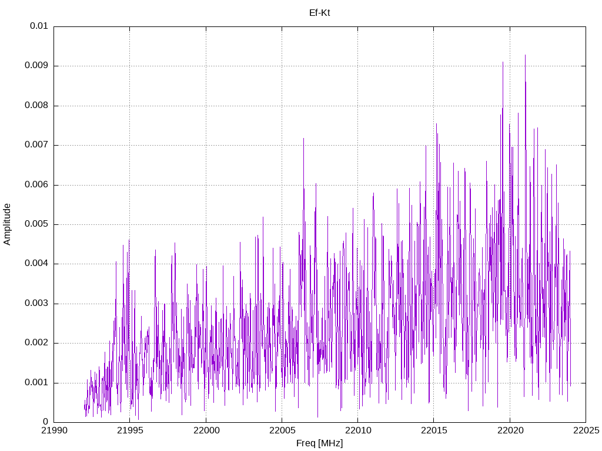Click the 0.004 y-axis tick label
The image size is (602, 451).
coord(36,264)
